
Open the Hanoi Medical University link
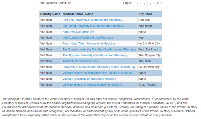click(78, 32)
